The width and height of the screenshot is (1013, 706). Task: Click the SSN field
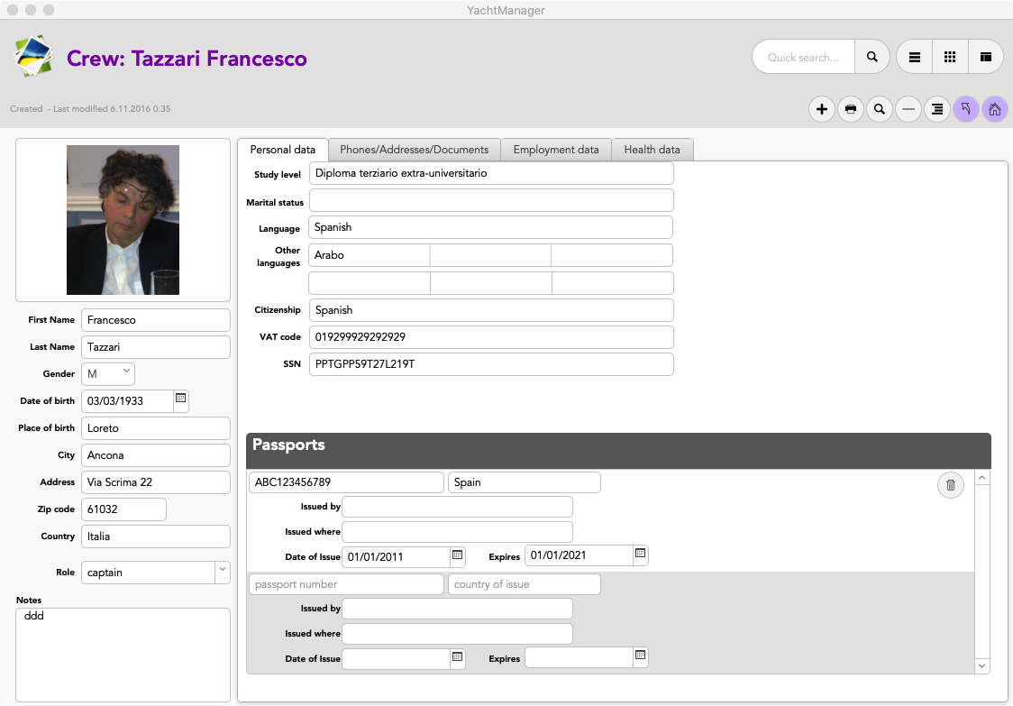[x=491, y=364]
